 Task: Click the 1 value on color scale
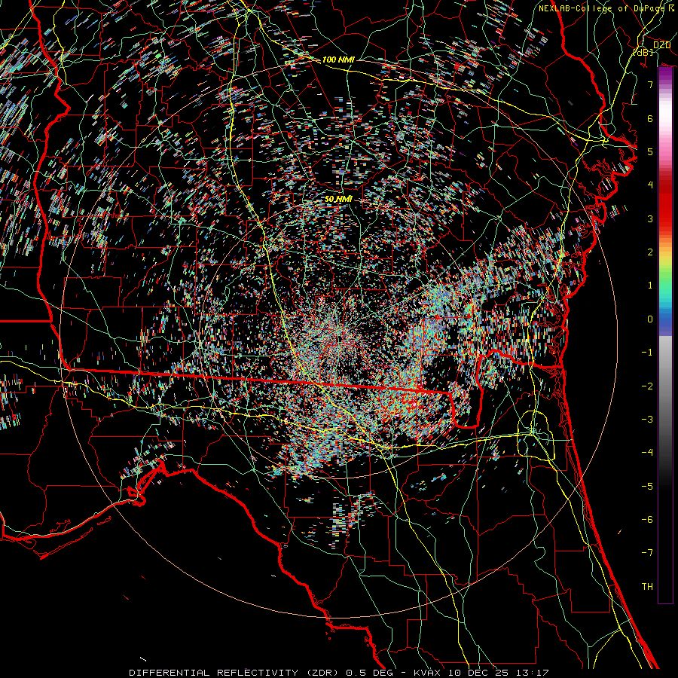(650, 286)
